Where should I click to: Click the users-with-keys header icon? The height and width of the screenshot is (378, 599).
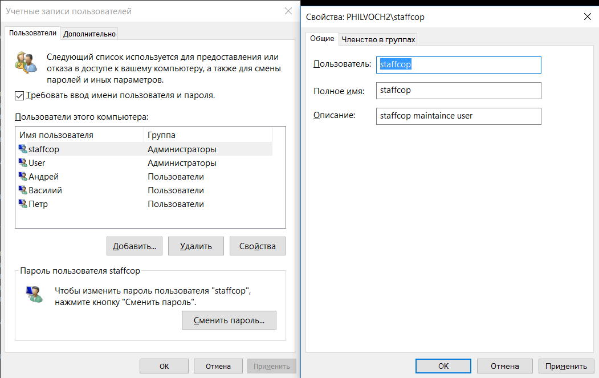pos(26,62)
